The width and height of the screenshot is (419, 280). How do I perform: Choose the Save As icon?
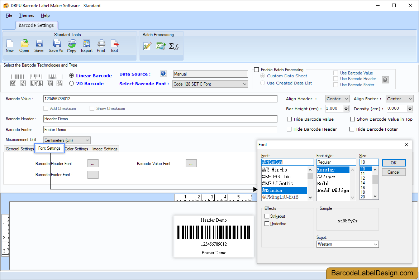[x=56, y=46]
